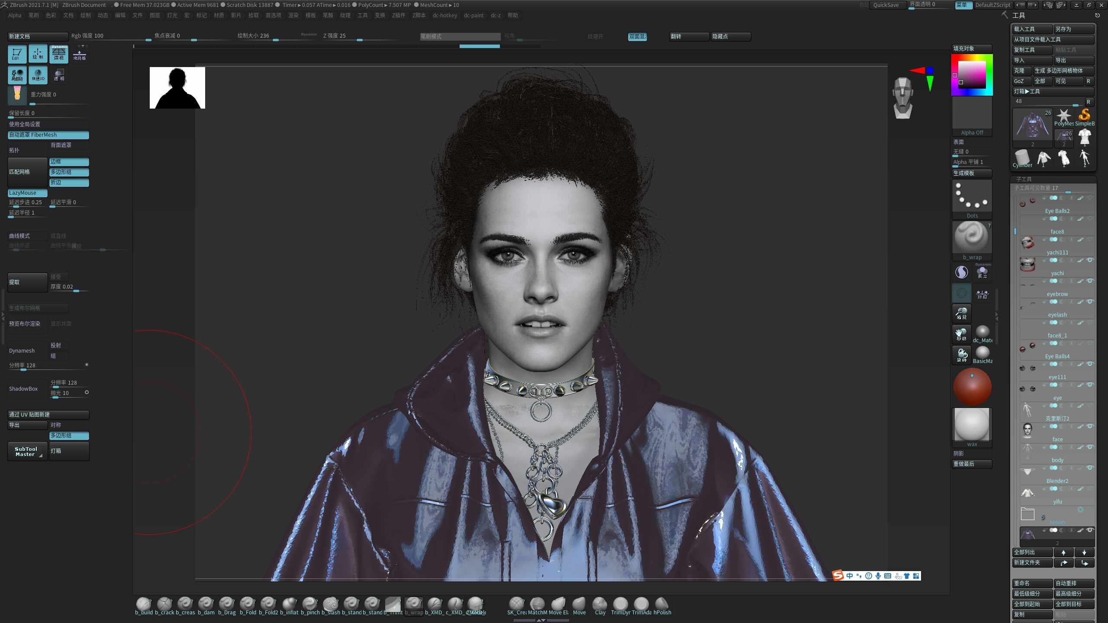Click the QuickSave button
1108x623 pixels.
click(x=886, y=5)
